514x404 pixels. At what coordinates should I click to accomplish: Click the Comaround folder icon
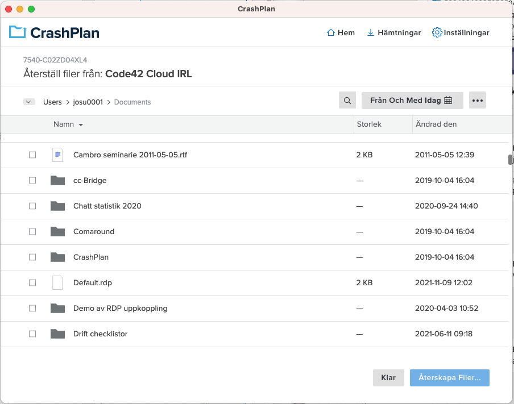(57, 231)
